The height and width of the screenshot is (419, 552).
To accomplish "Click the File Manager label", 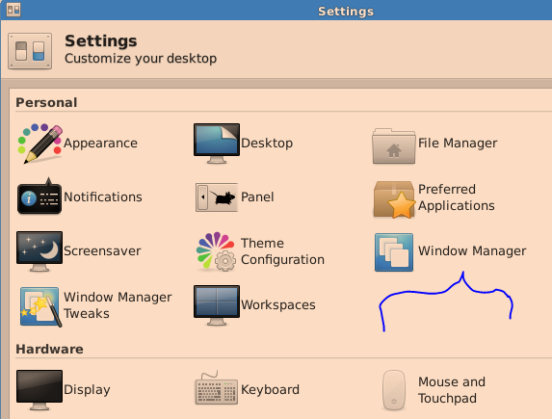I will (x=458, y=143).
